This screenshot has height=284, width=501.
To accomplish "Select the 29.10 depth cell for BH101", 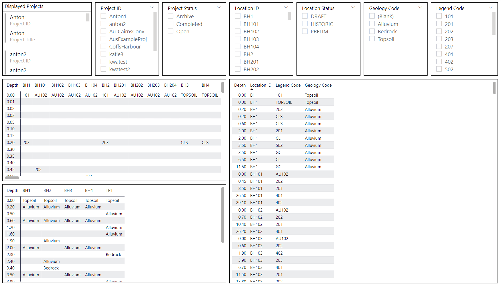I will pyautogui.click(x=241, y=203).
